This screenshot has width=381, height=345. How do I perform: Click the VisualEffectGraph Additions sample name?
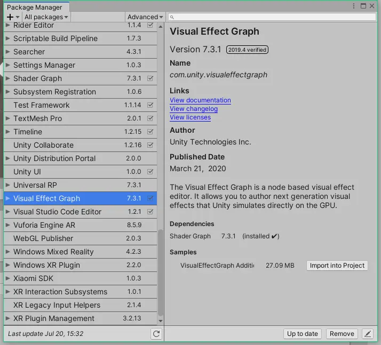(217, 266)
